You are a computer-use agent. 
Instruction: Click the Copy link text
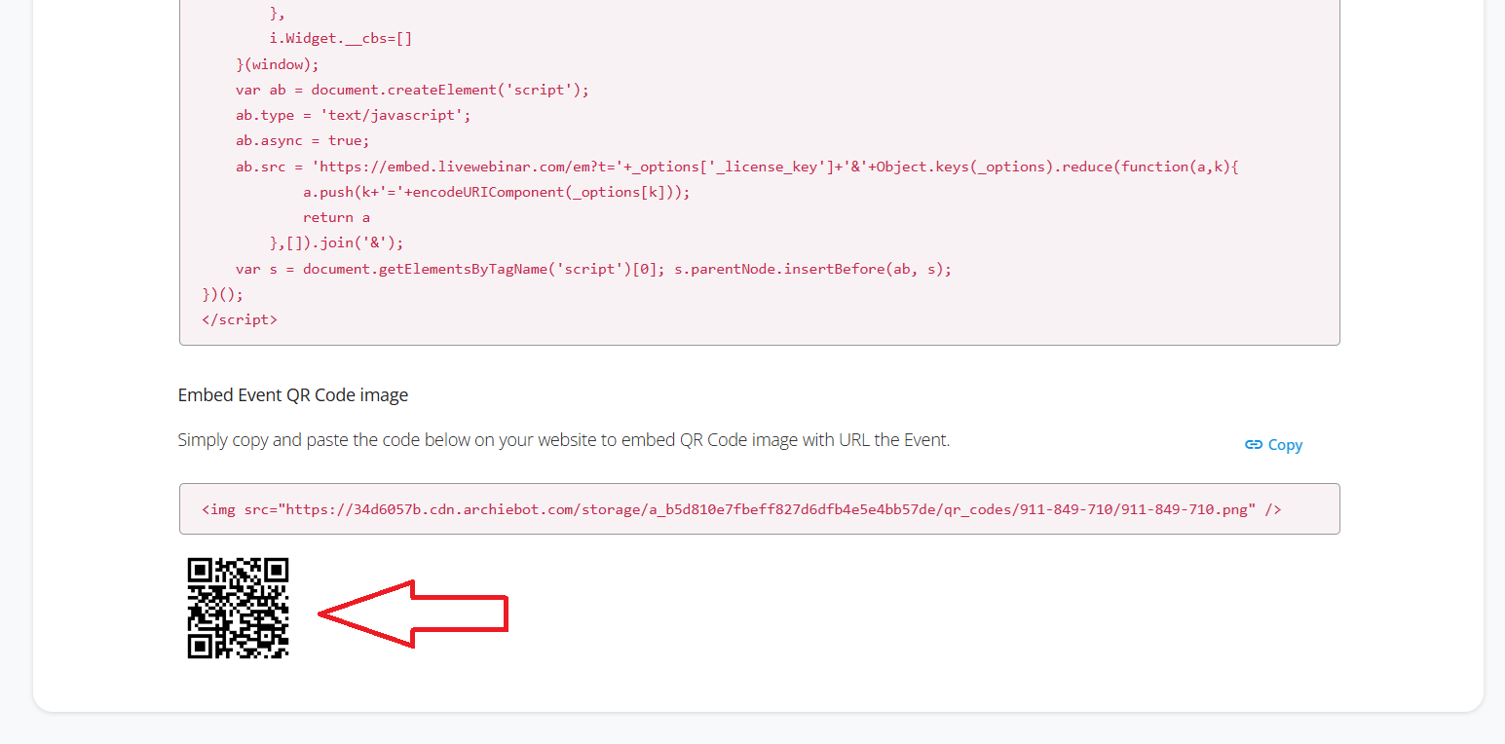click(x=1285, y=445)
